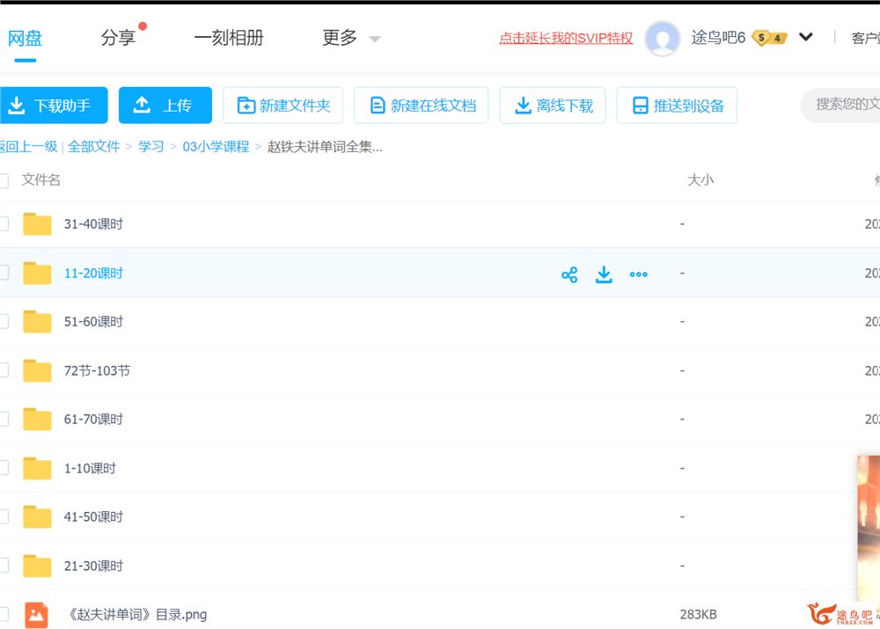Image resolution: width=880 pixels, height=629 pixels.
Task: Click the 返回上一级 breadcrumb link
Action: point(28,147)
